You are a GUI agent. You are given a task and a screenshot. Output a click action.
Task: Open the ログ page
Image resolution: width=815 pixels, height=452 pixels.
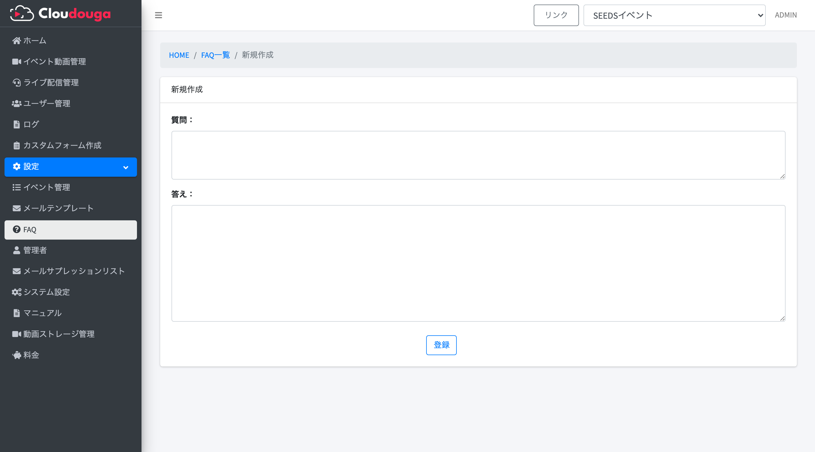71,124
